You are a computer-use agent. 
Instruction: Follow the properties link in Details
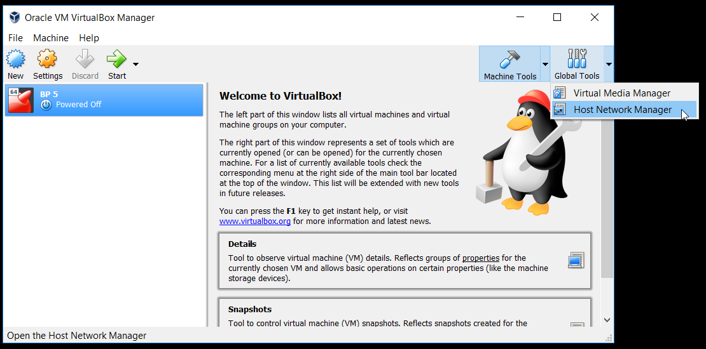481,258
